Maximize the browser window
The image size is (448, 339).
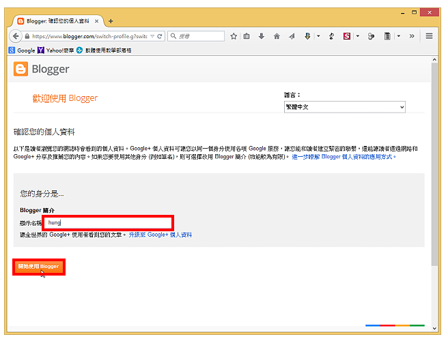pyautogui.click(x=414, y=12)
